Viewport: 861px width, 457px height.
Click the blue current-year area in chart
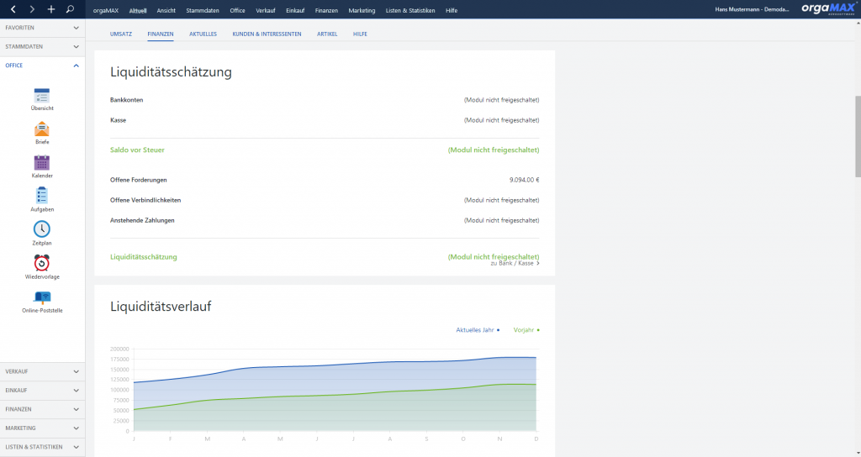point(335,379)
